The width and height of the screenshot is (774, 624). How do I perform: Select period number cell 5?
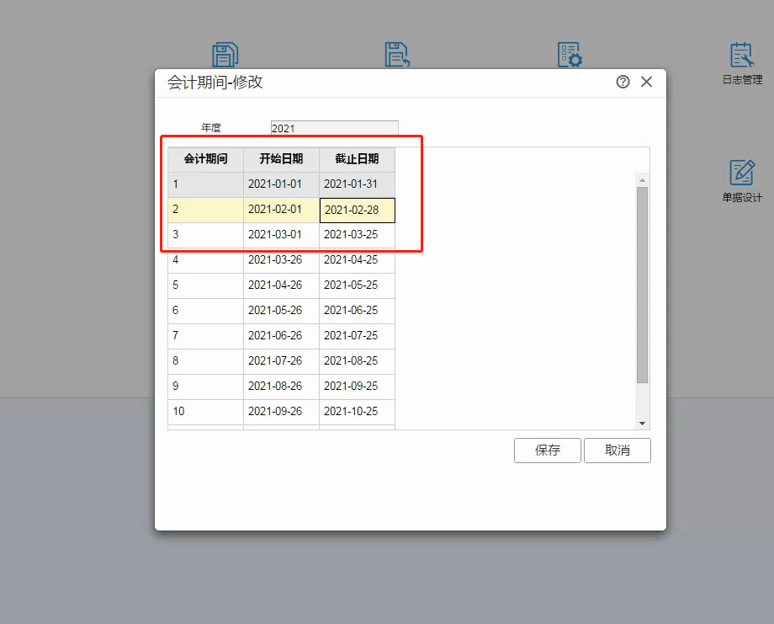[x=206, y=285]
